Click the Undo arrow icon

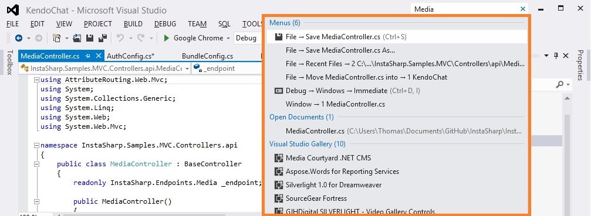(120, 38)
